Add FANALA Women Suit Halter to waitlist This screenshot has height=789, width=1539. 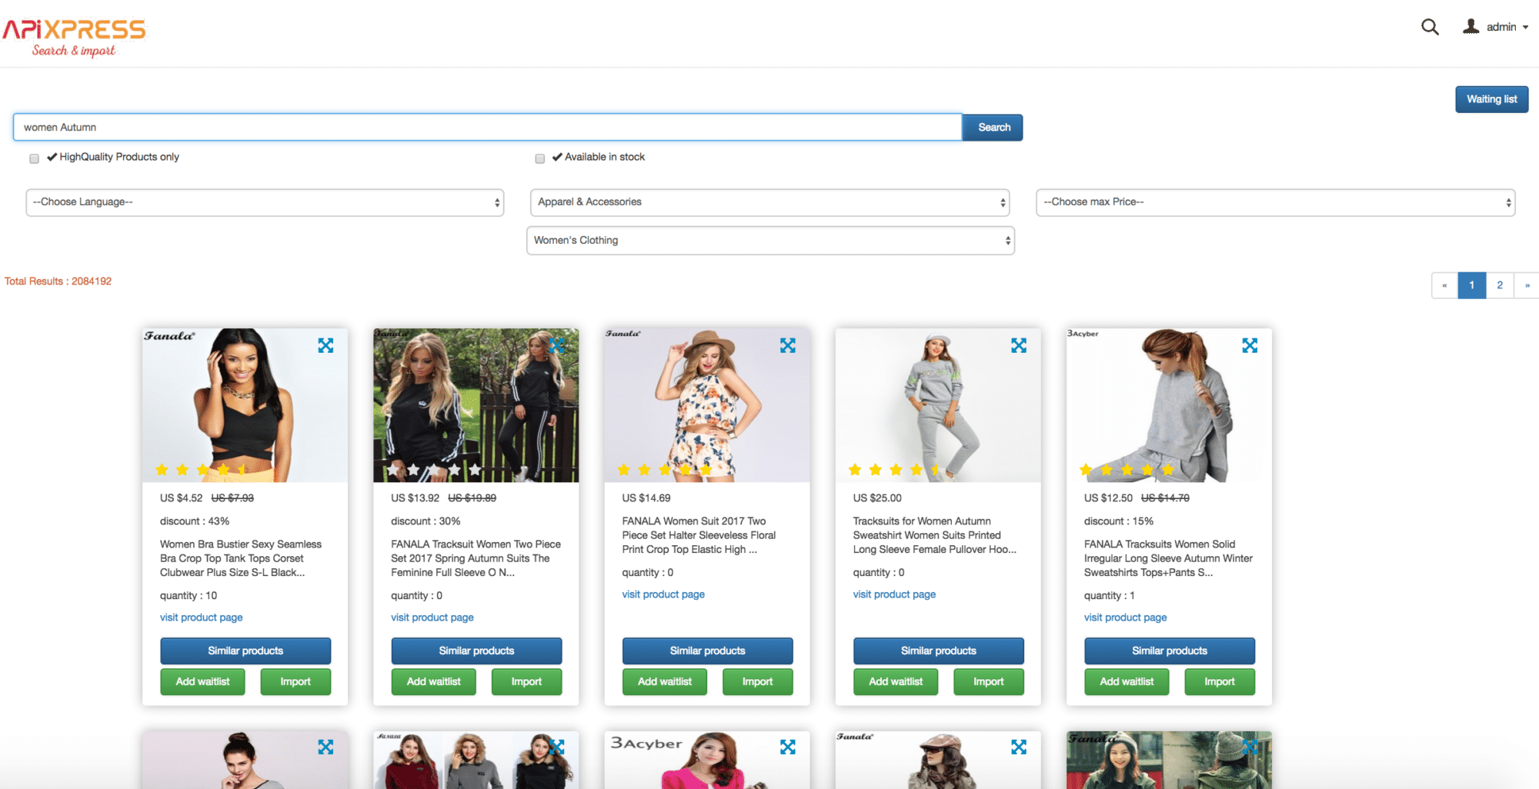tap(664, 682)
